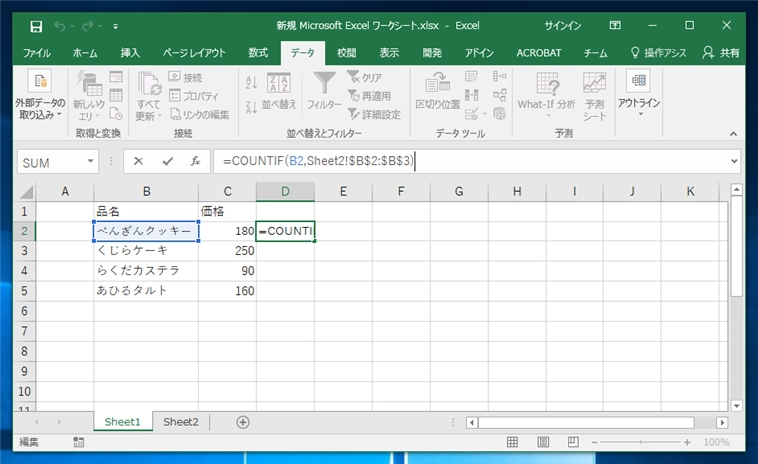
Task: Expand the formula bar arrow
Action: coord(734,161)
